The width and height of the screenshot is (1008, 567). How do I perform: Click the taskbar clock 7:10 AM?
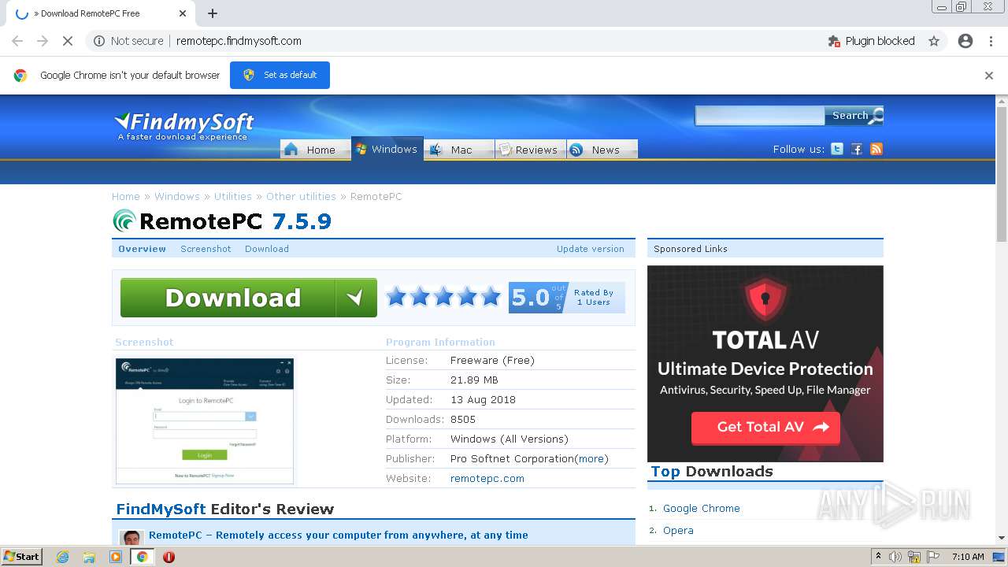pyautogui.click(x=968, y=557)
